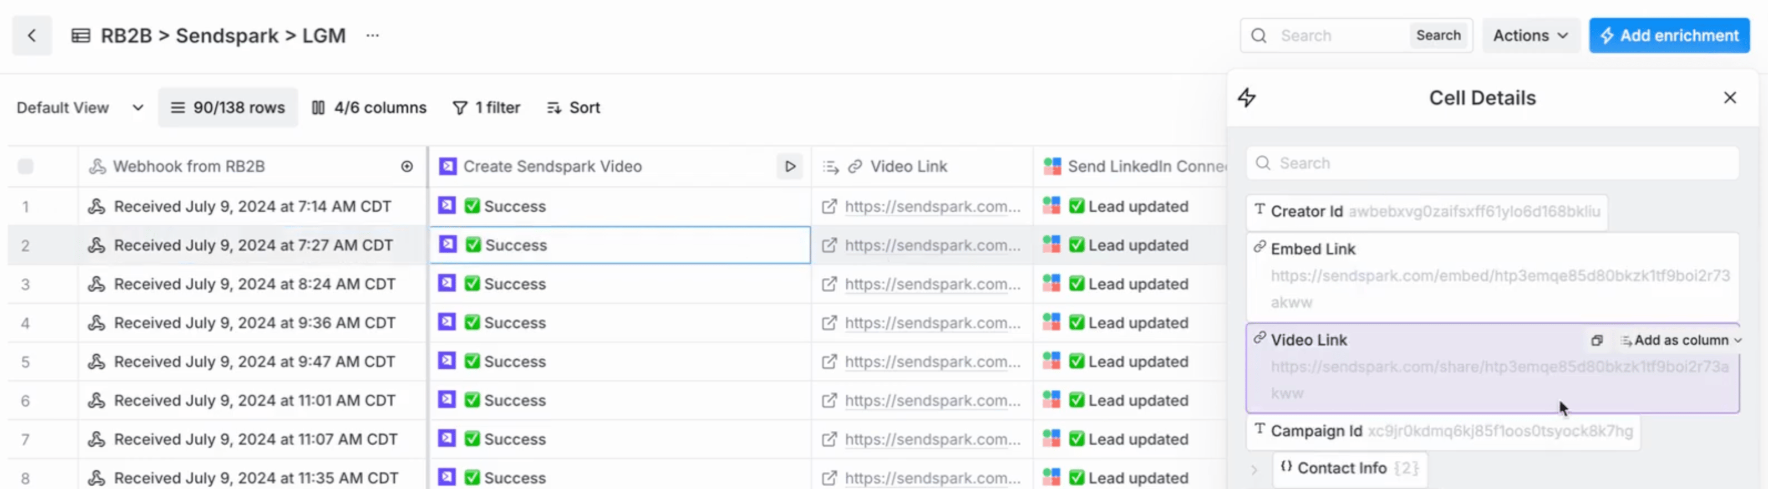The height and width of the screenshot is (489, 1768).
Task: Click the table icon next to RB2B title
Action: pos(81,35)
